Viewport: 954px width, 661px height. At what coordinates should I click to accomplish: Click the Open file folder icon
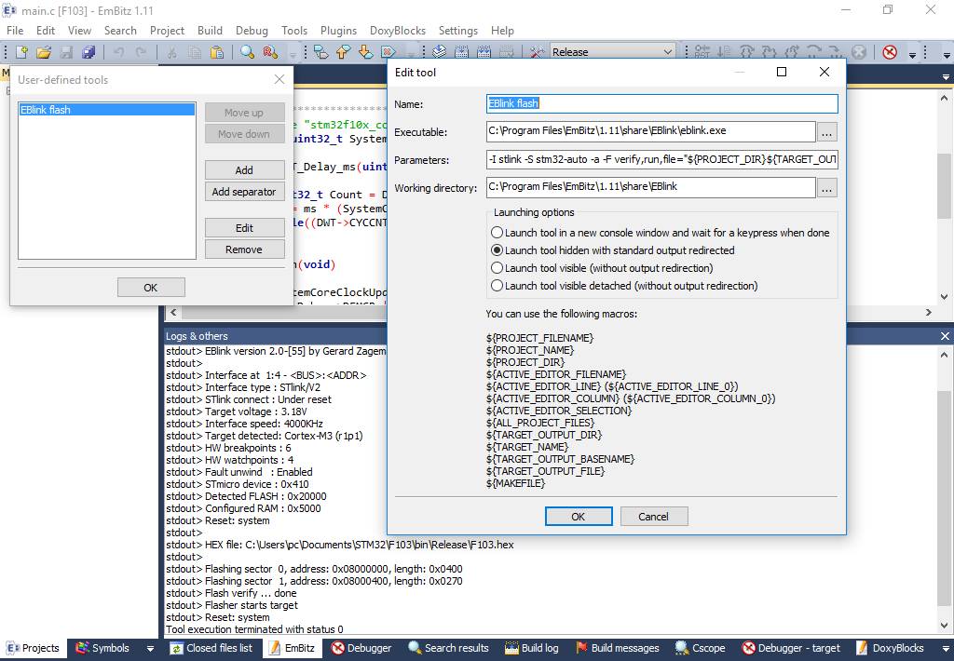click(44, 52)
